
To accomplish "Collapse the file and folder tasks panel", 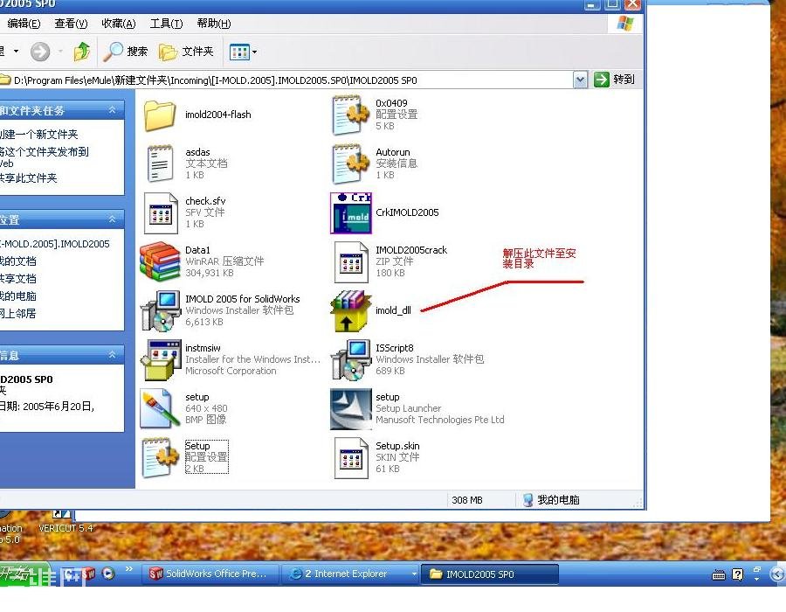I will (x=113, y=110).
